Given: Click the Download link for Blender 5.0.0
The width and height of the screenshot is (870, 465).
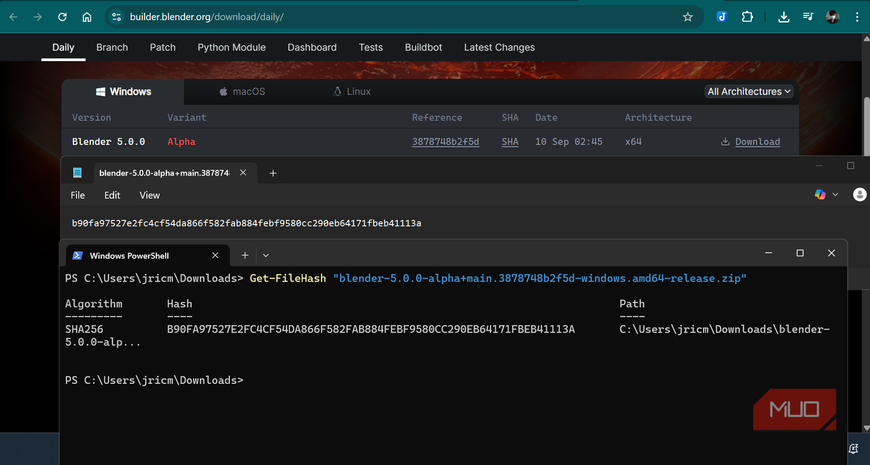Looking at the screenshot, I should coord(757,142).
